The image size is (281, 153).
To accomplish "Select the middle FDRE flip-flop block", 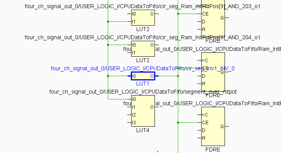I will (213, 72).
